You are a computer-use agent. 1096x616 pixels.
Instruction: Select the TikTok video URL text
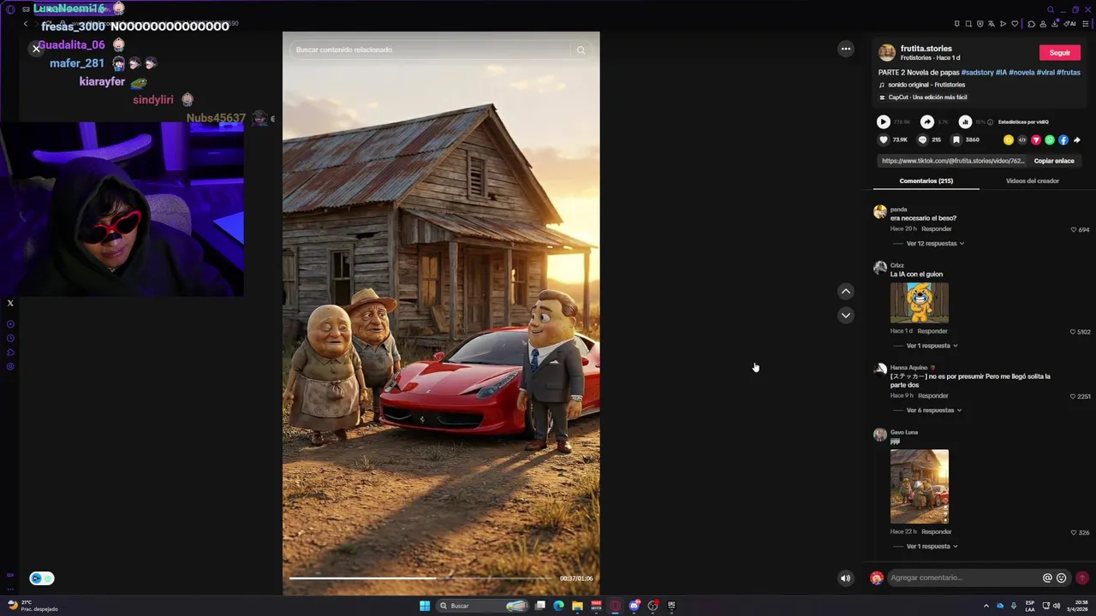pos(953,161)
